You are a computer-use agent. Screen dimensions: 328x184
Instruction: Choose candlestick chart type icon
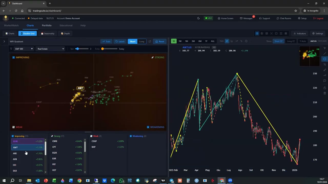tap(227, 41)
